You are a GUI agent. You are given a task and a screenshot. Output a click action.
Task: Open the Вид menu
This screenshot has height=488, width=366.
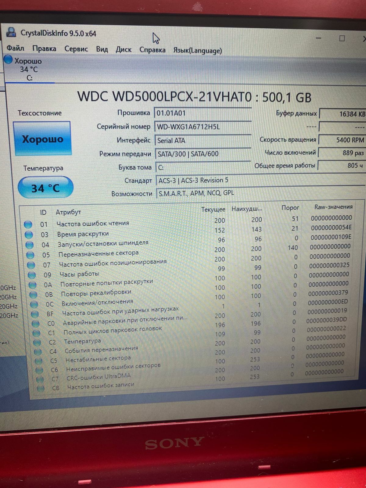click(x=102, y=49)
